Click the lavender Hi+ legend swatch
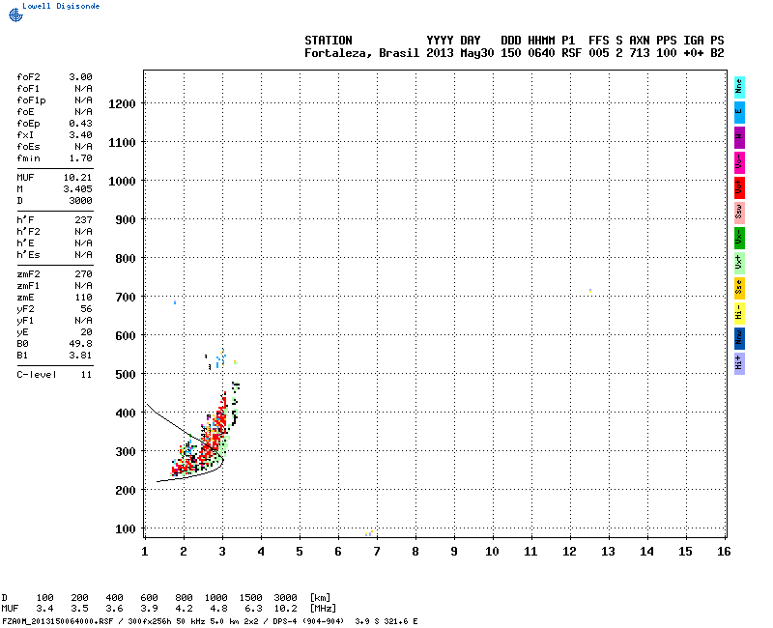The height and width of the screenshot is (628, 773). click(739, 364)
